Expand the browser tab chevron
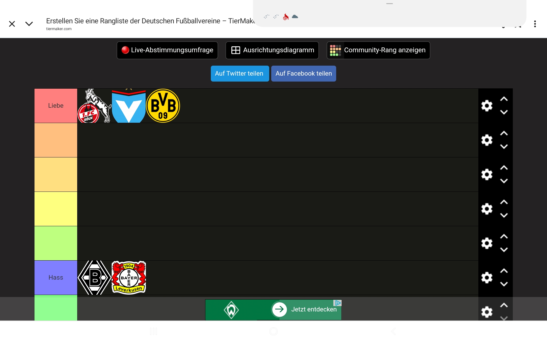 pos(29,24)
